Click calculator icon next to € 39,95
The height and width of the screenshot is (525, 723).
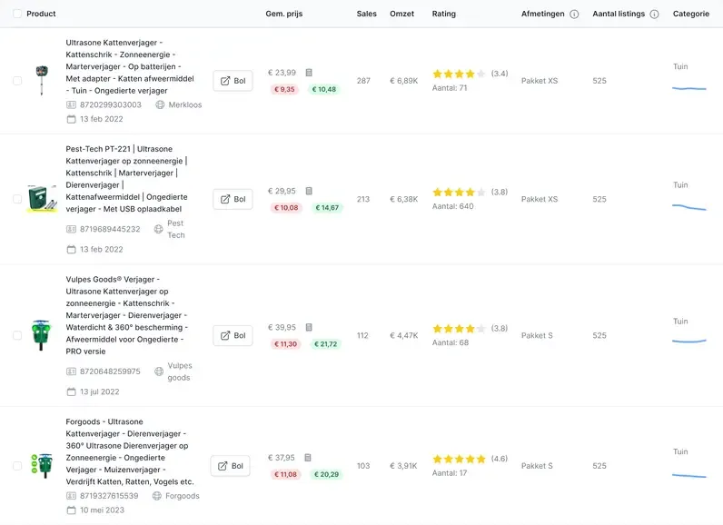[x=309, y=327]
